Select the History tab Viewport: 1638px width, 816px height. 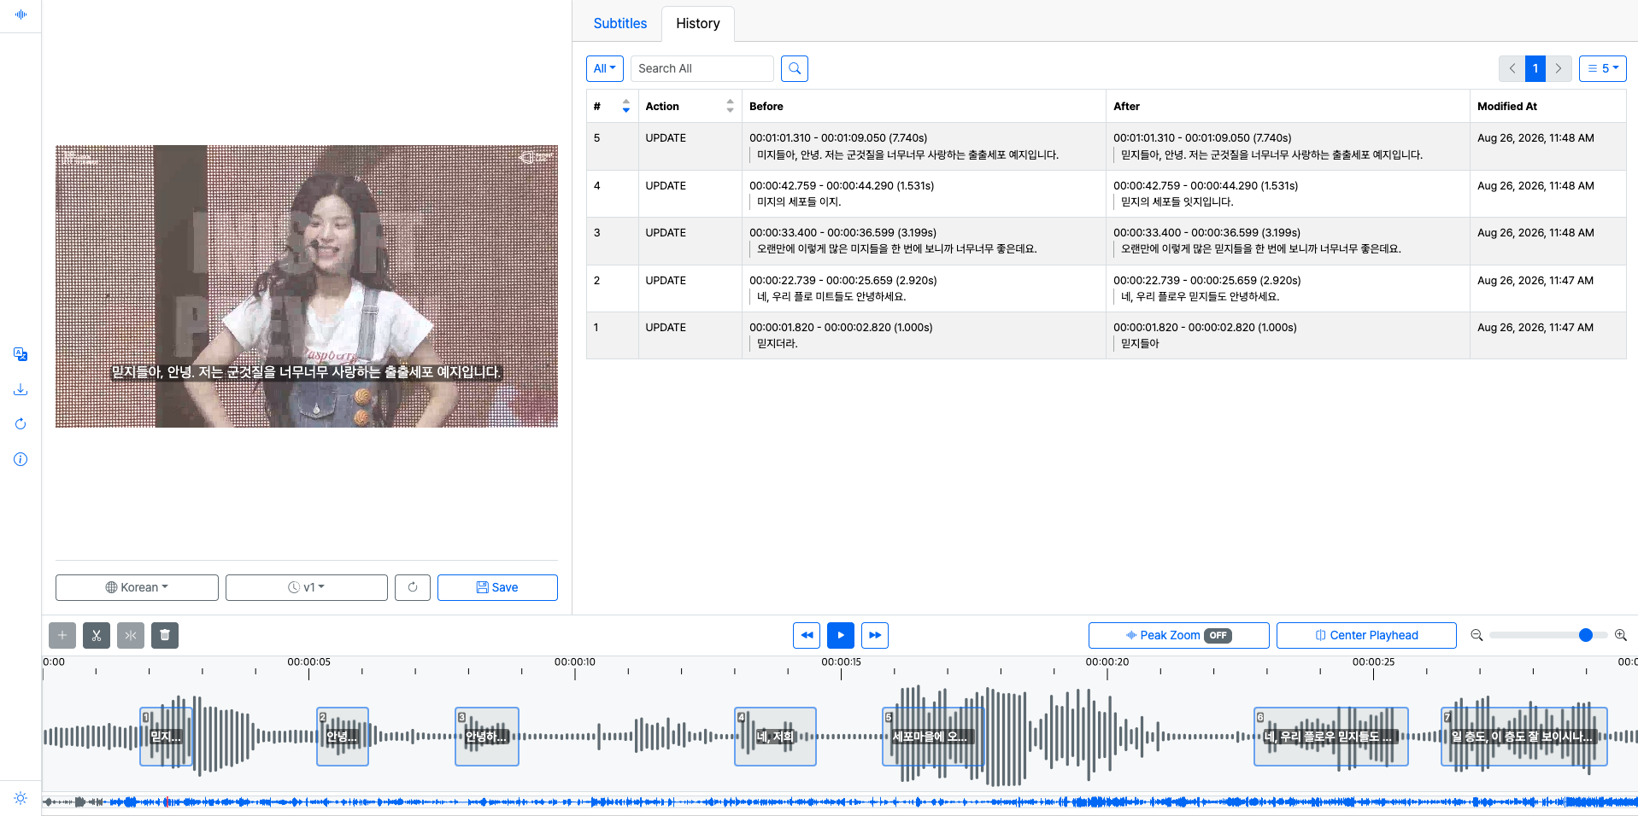(x=698, y=23)
